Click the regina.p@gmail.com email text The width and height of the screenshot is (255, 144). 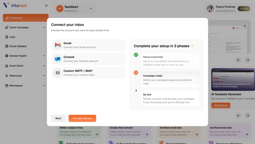pyautogui.click(x=225, y=11)
